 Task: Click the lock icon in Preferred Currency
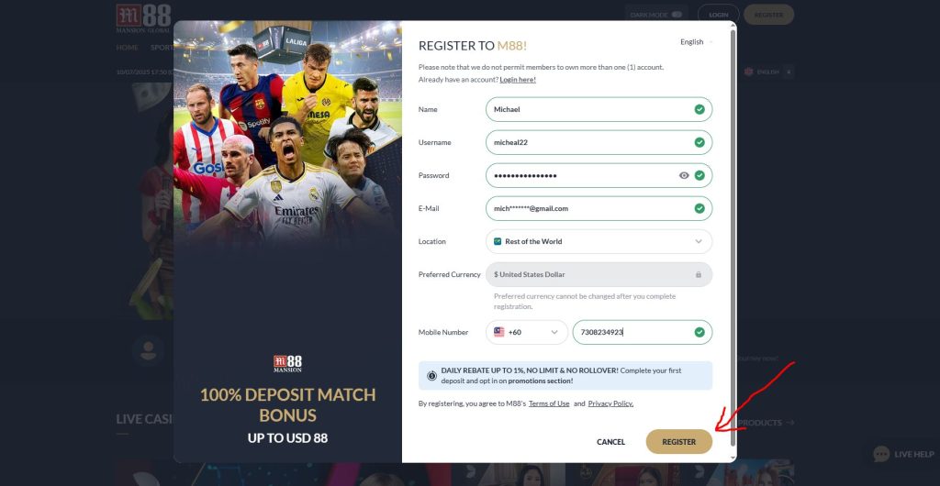pyautogui.click(x=699, y=275)
